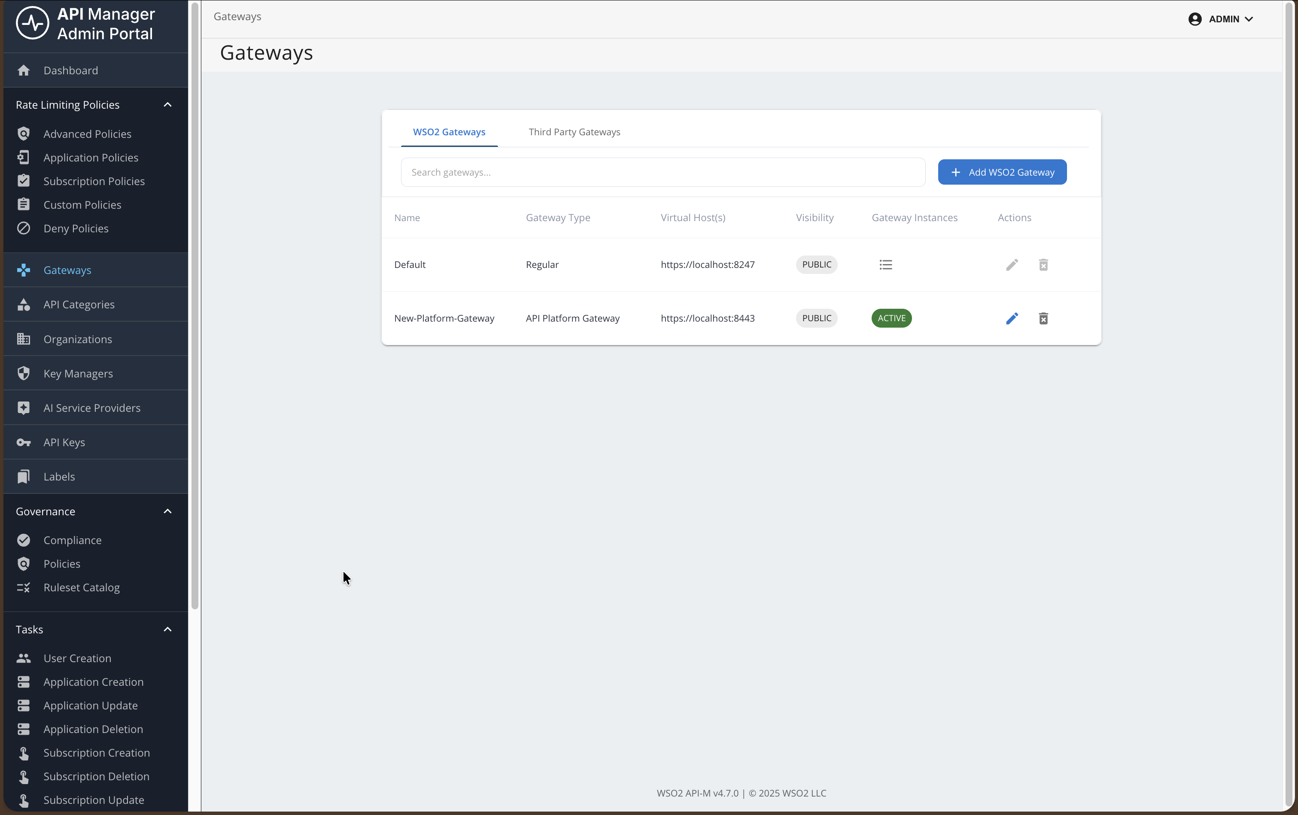The height and width of the screenshot is (815, 1298).
Task: Collapse the Tasks section chevron
Action: (167, 629)
